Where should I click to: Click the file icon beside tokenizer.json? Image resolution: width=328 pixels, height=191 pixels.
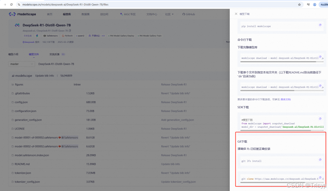tap(13, 173)
